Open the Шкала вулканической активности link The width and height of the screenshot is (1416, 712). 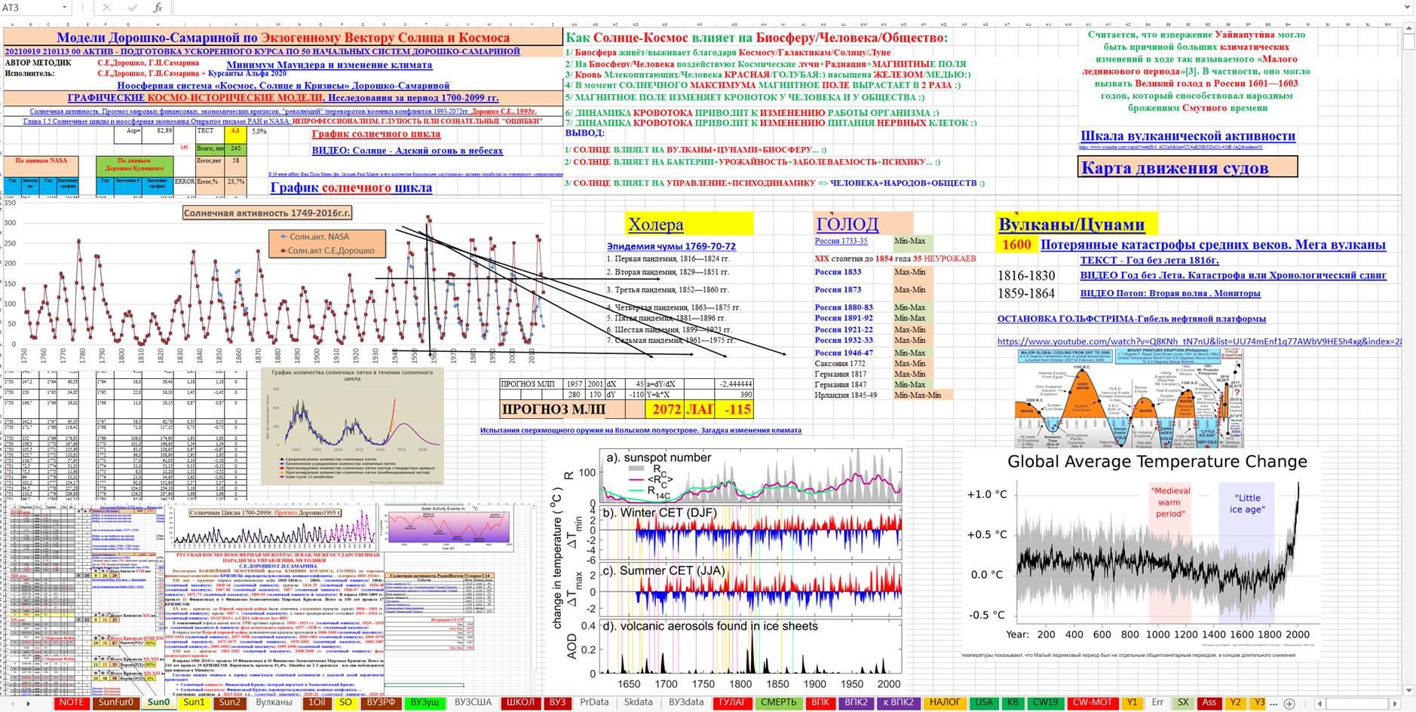tap(1188, 136)
